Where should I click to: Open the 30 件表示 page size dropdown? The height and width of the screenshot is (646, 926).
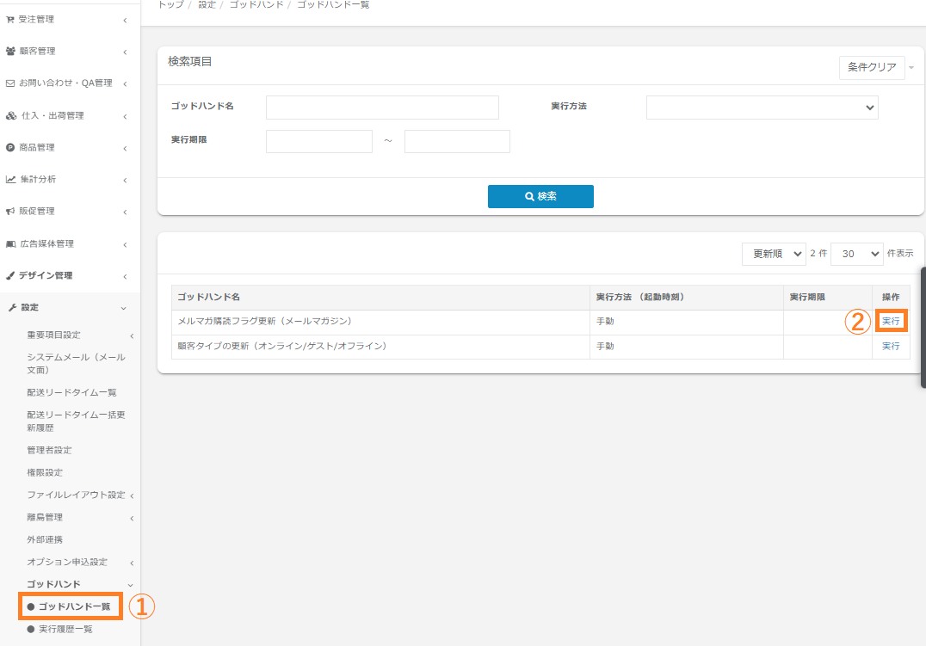click(856, 254)
